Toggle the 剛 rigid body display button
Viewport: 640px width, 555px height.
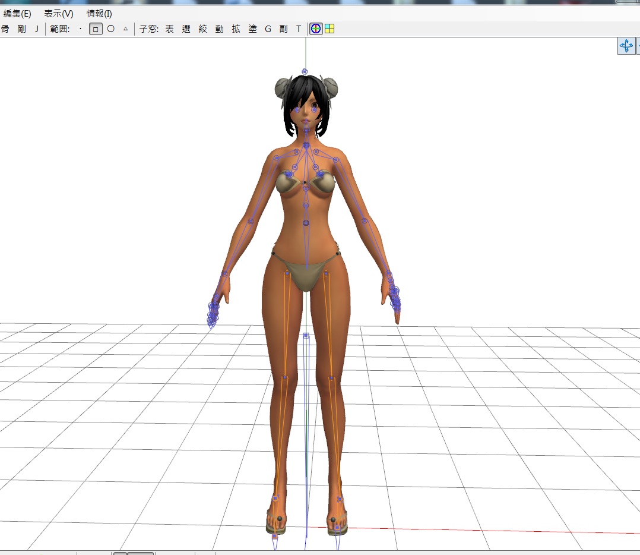[21, 29]
